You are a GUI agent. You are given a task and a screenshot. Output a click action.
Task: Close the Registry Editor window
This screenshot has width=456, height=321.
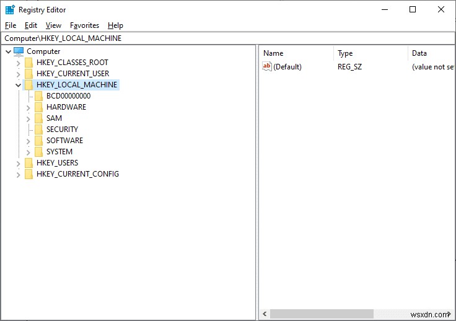(441, 9)
